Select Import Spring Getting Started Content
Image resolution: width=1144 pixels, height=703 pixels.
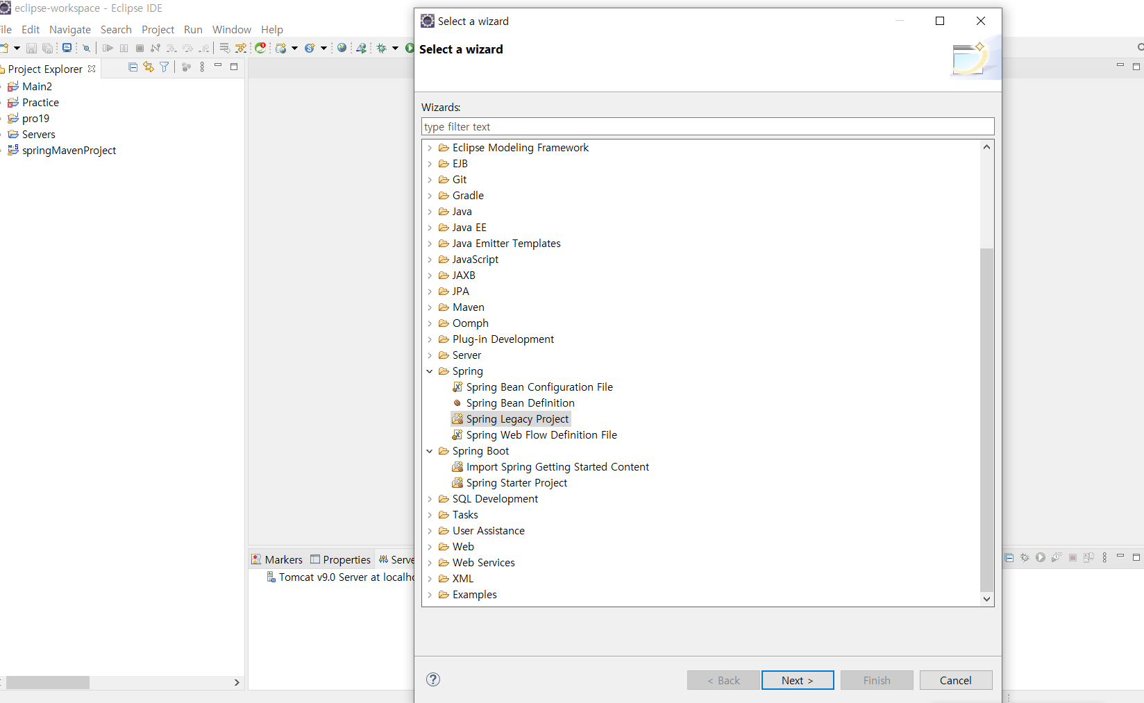550,467
